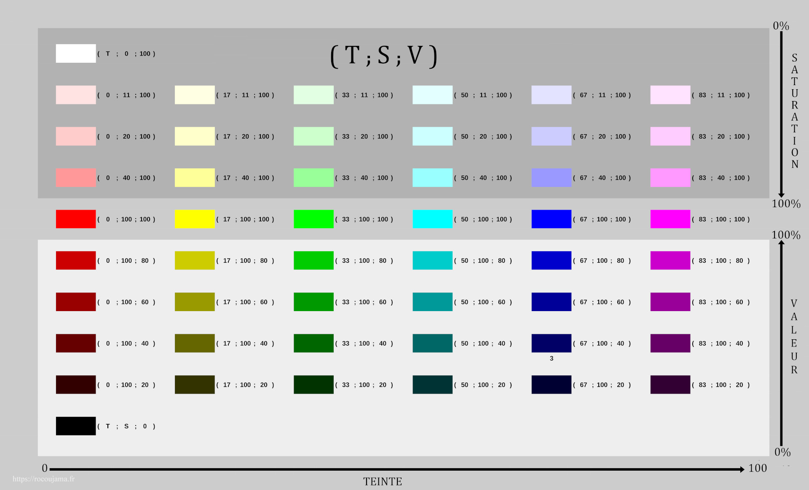Select the pure red (0;100;100) swatch
The image size is (809, 490).
point(76,219)
